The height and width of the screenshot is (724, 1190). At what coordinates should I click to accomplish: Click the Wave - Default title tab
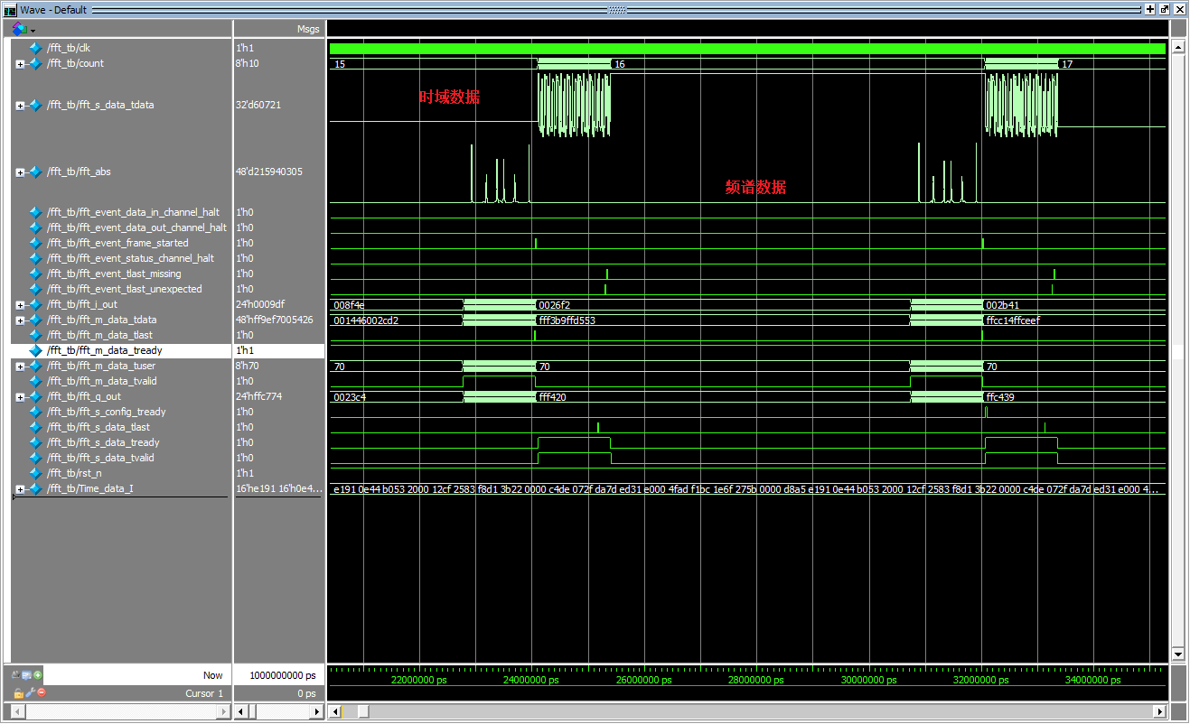54,9
